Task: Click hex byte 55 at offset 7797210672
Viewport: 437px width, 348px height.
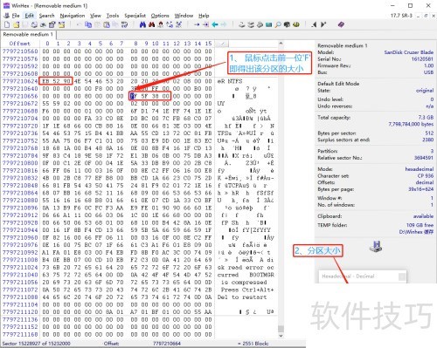Action: (x=45, y=103)
